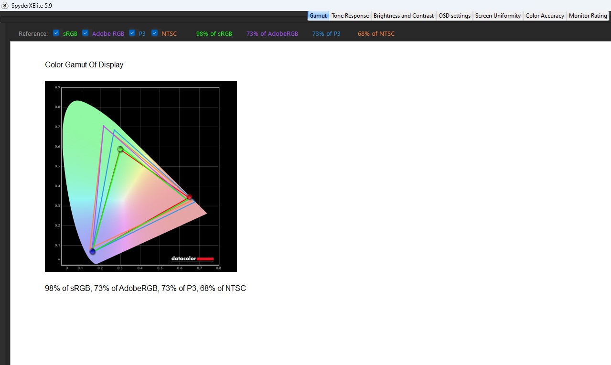Click the SpyderXElite app icon in title bar
Viewport: 611px width, 365px height.
click(5, 5)
